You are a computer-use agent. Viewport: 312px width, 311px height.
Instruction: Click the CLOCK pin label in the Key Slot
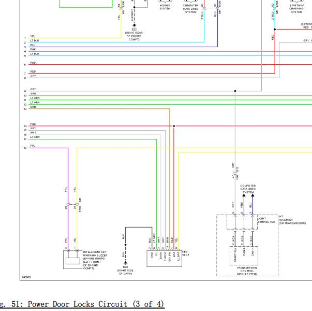point(165,257)
